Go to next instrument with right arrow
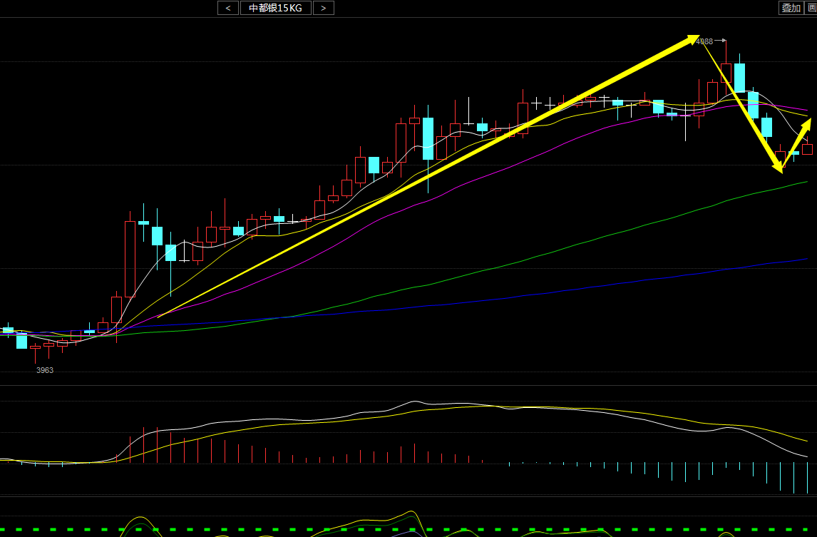Image resolution: width=817 pixels, height=537 pixels. (x=324, y=8)
